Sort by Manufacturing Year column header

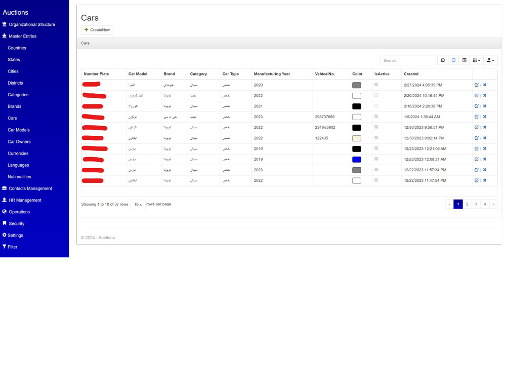click(x=272, y=74)
